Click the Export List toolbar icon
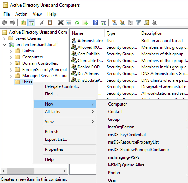The width and height of the screenshot is (188, 183). tap(85, 22)
